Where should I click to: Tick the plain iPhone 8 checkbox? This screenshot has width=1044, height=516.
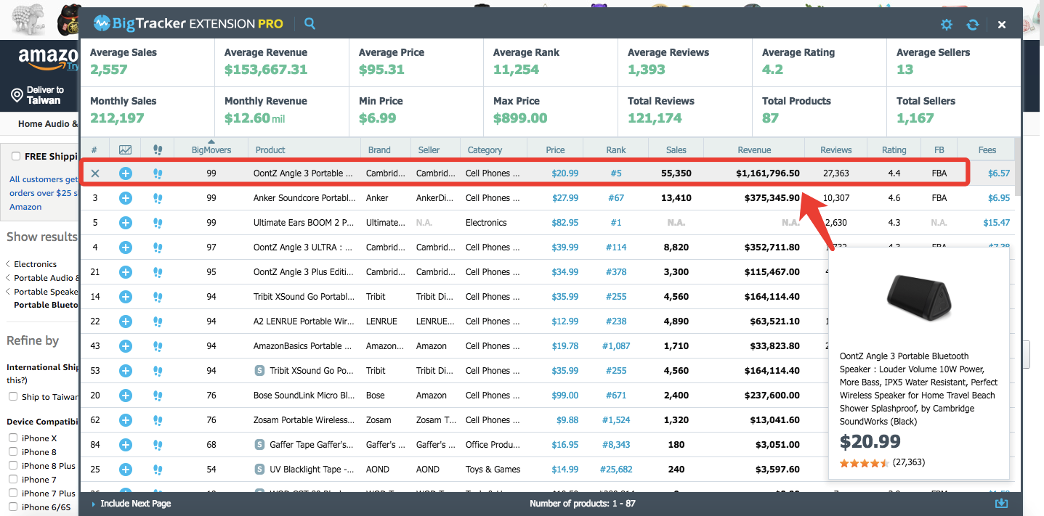coord(13,452)
